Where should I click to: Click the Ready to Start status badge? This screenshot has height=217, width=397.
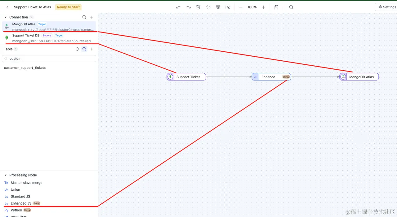pos(69,7)
